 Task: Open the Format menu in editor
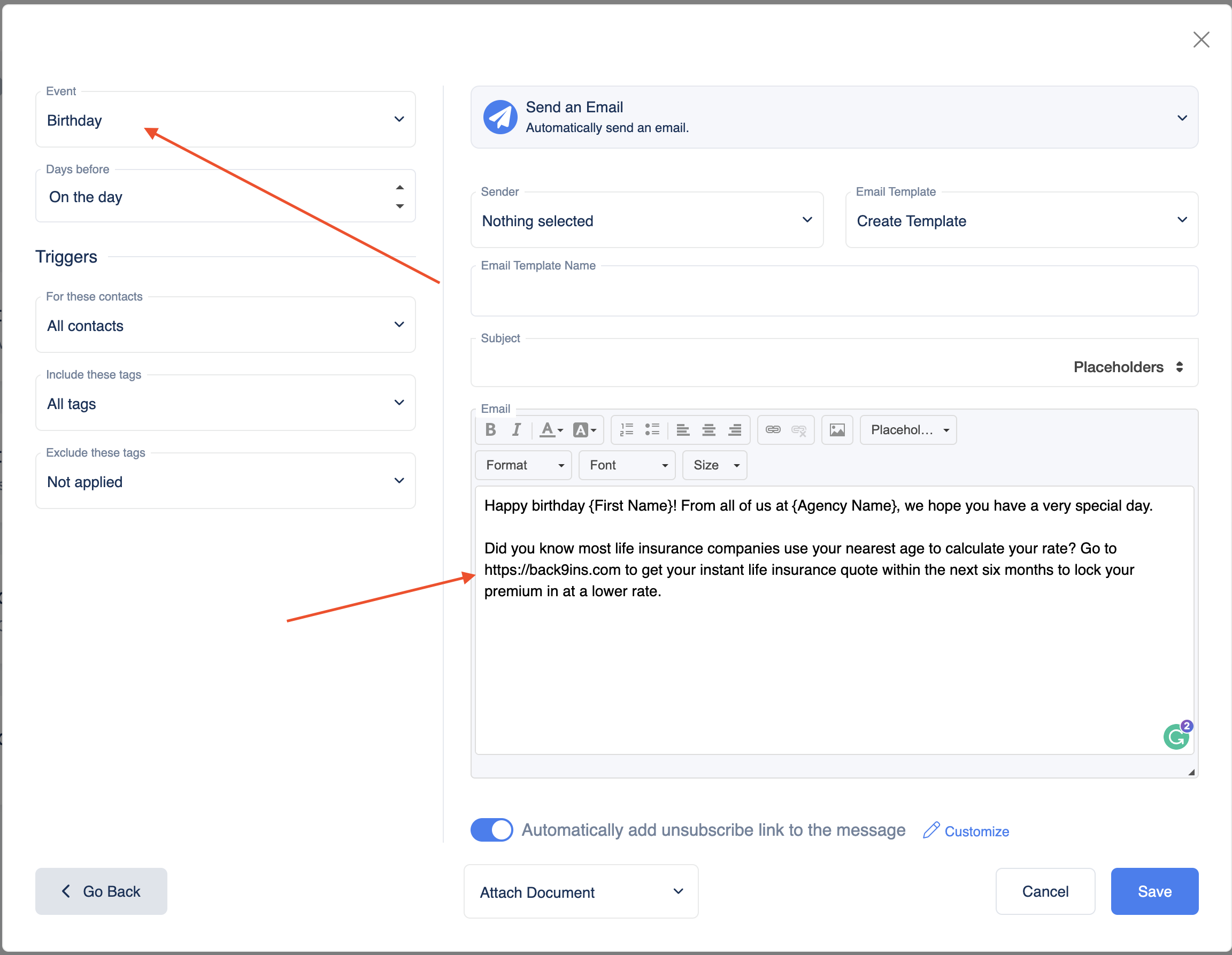click(x=523, y=465)
